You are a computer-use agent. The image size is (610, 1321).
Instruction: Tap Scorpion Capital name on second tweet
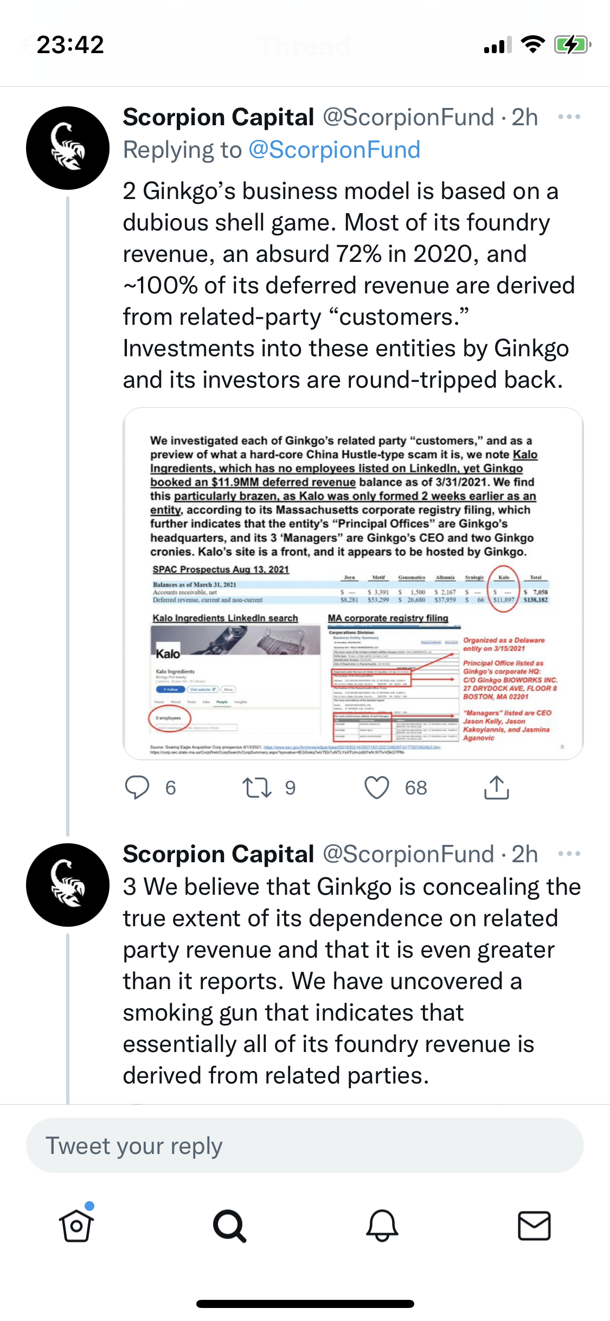coord(219,854)
